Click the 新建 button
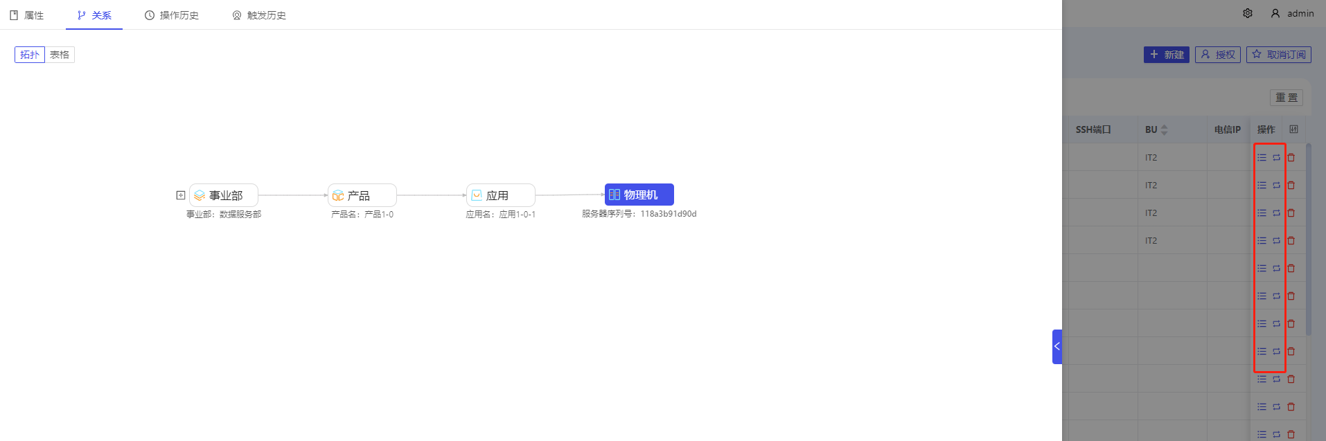This screenshot has width=1326, height=441. pos(1166,55)
